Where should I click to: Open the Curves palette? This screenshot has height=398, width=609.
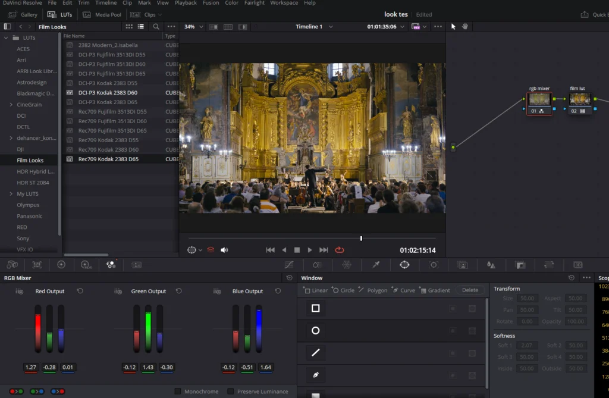(289, 264)
